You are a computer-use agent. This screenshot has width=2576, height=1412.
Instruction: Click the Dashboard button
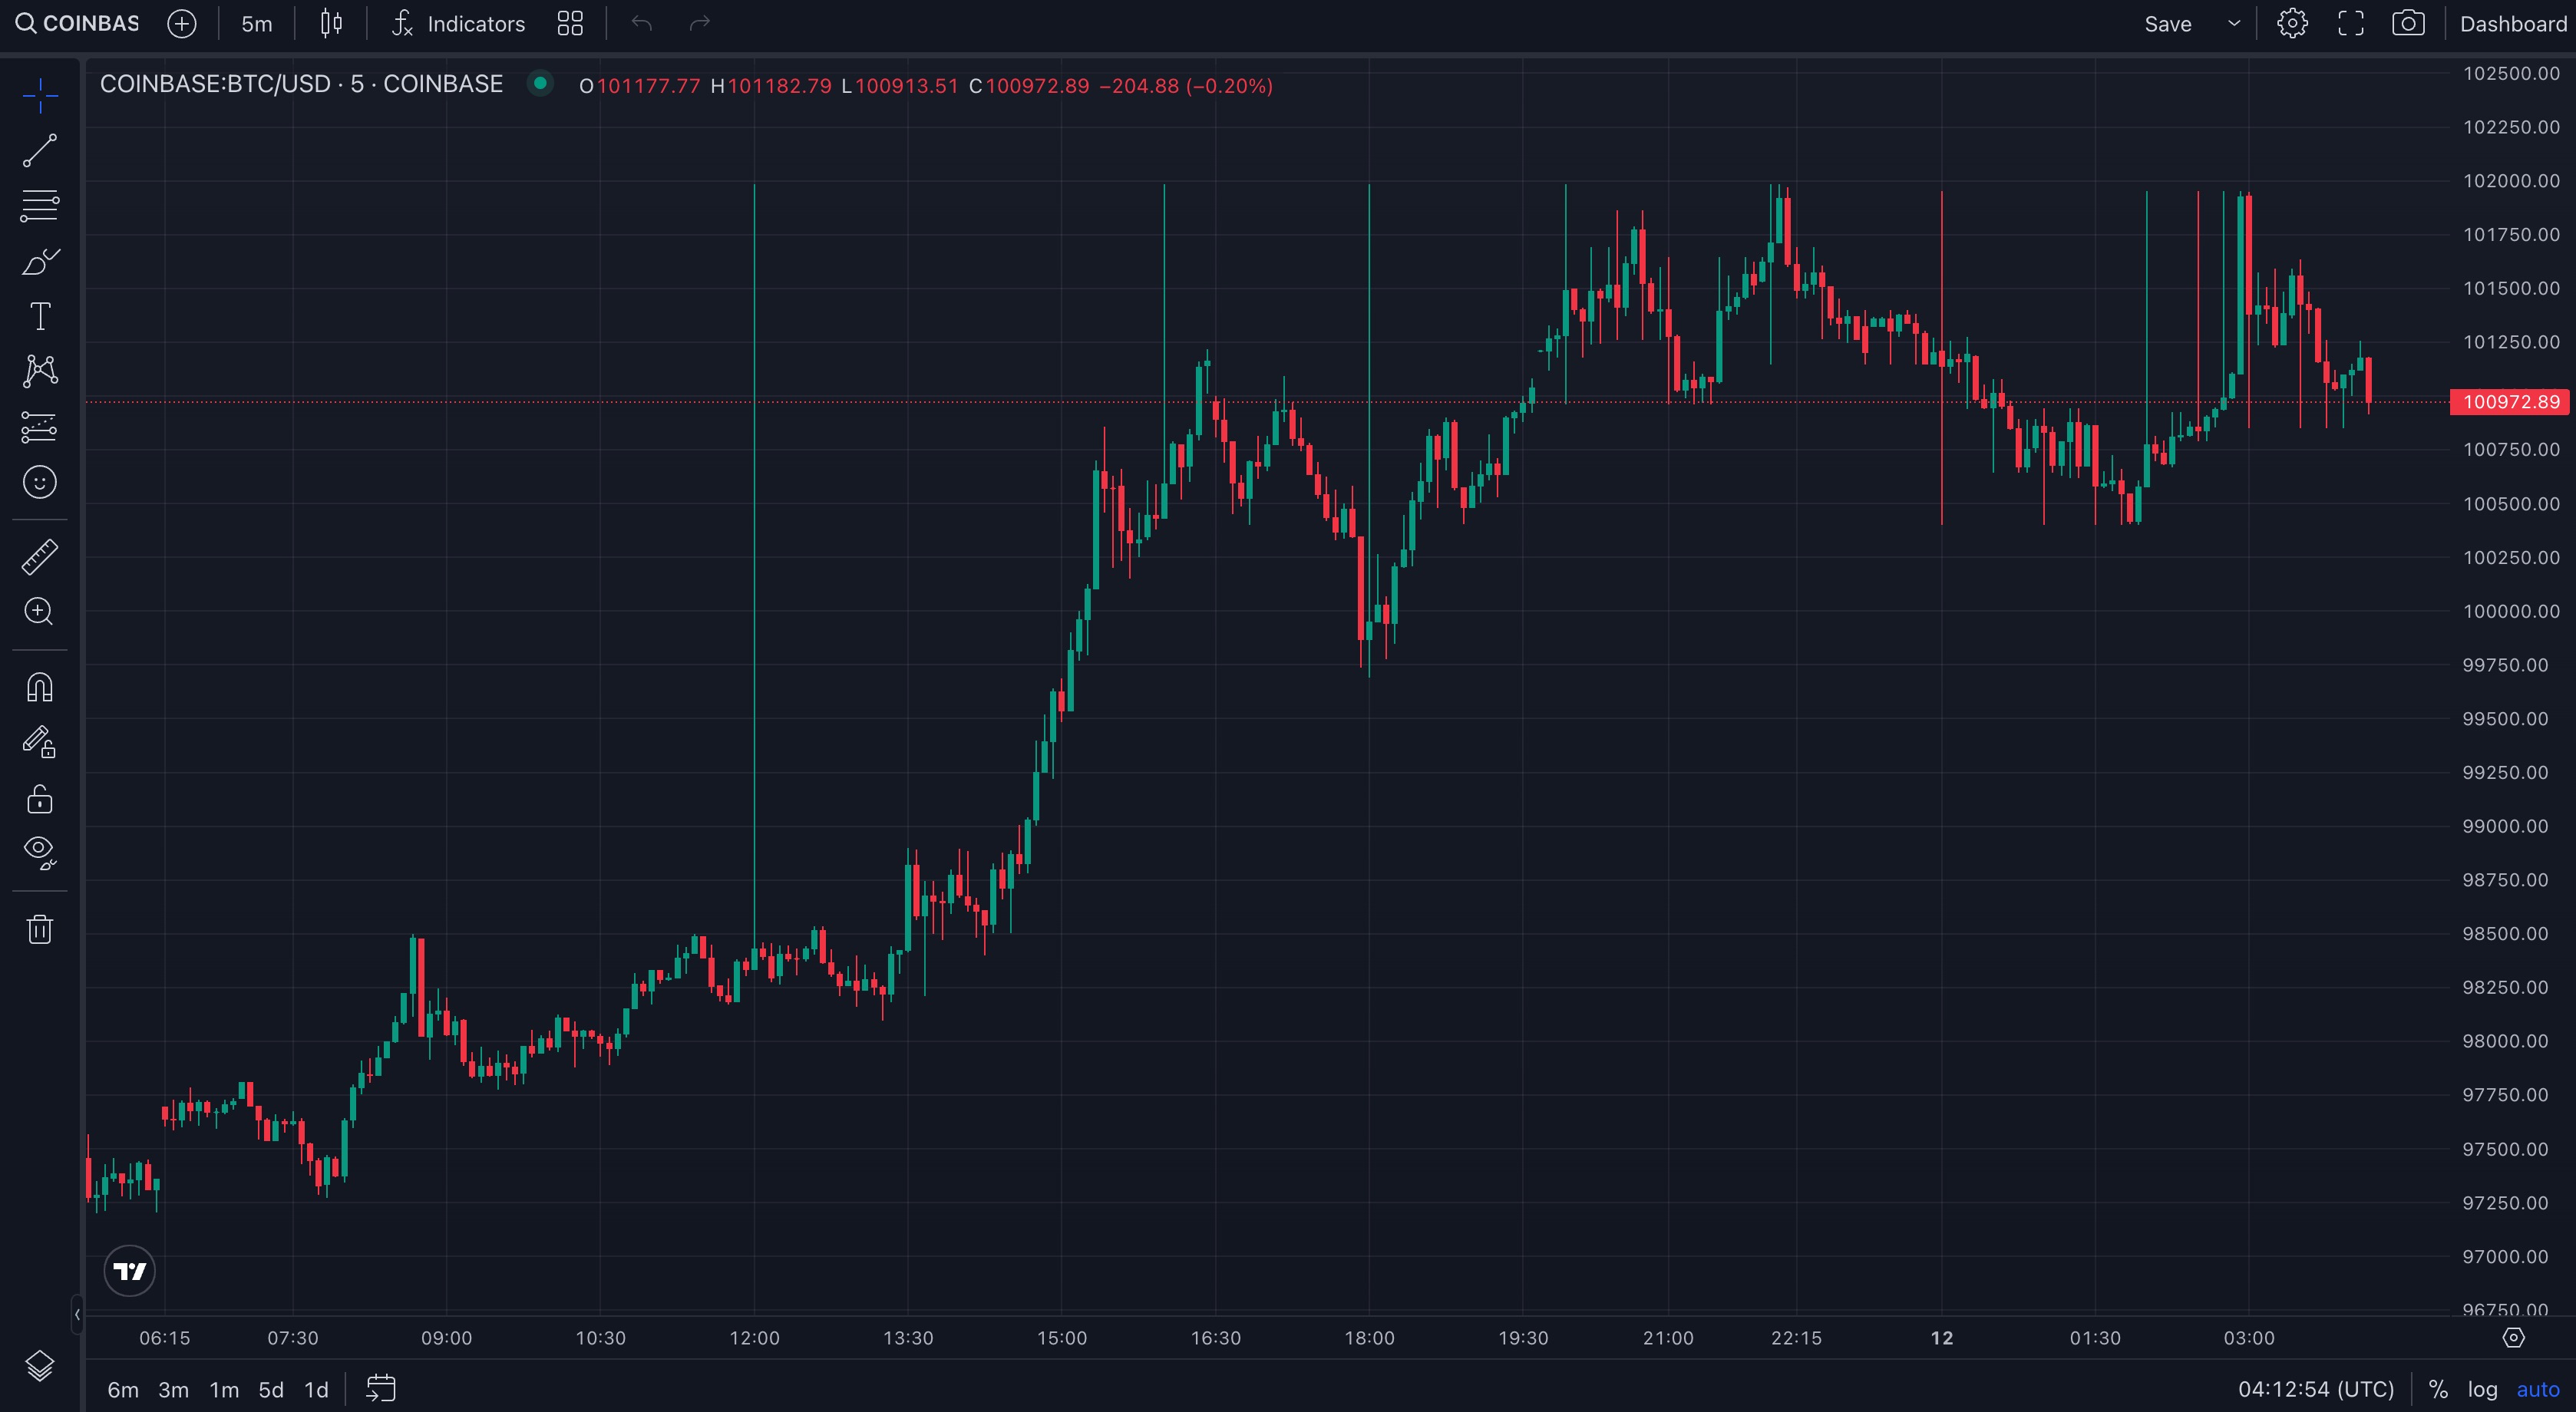pos(2512,24)
